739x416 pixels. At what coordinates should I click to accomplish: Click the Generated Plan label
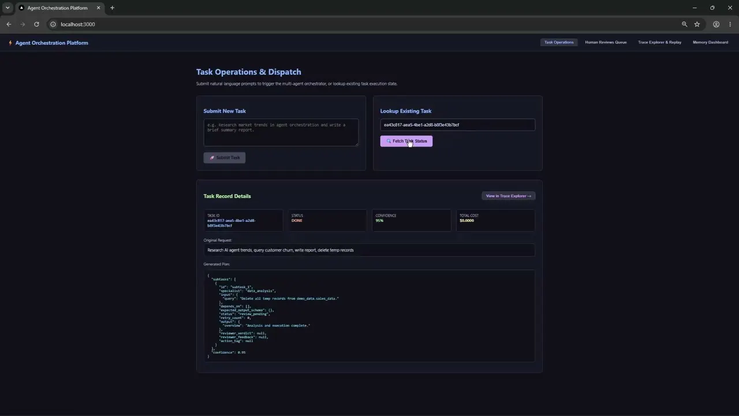tap(217, 264)
